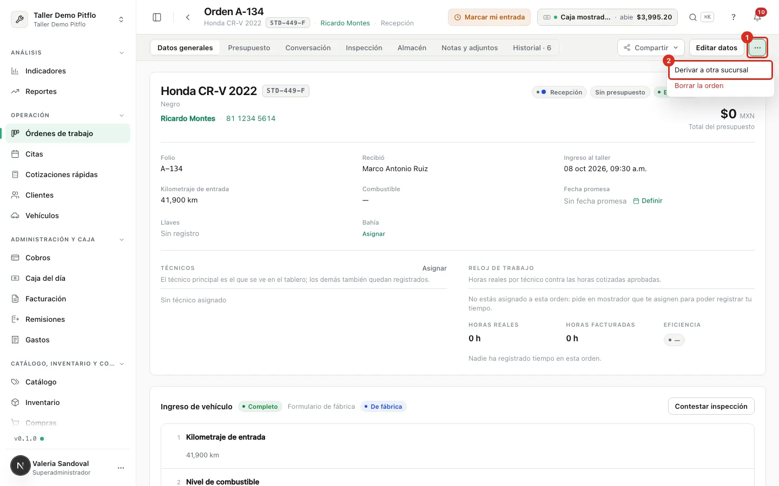Select Derivar a otra sucursal
This screenshot has width=779, height=486.
click(720, 70)
